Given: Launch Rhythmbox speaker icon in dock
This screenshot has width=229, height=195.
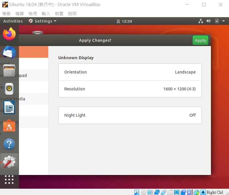Looking at the screenshot, I should [x=9, y=89].
